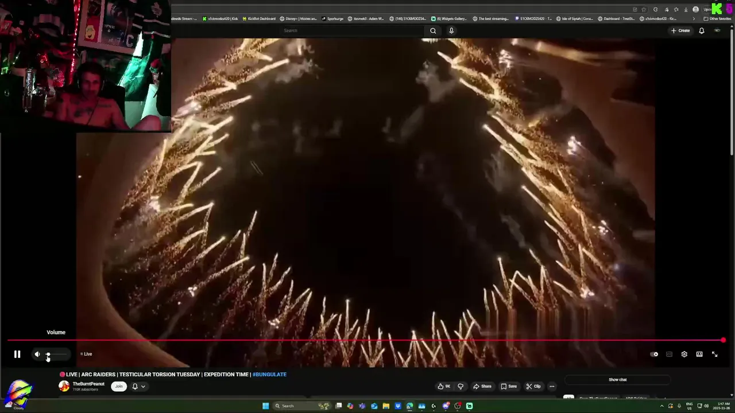This screenshot has height=413, width=735.
Task: Click TheBurntPeanut channel avatar
Action: click(64, 386)
